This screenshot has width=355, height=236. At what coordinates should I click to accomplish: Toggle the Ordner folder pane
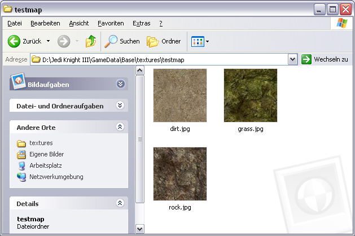click(x=164, y=41)
